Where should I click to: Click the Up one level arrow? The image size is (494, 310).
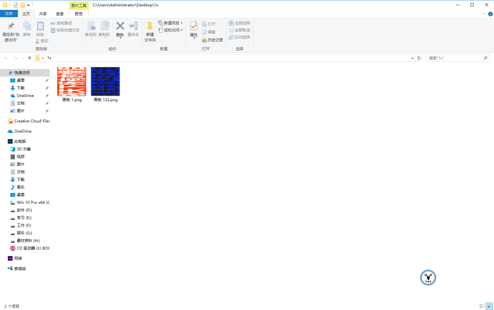point(30,58)
